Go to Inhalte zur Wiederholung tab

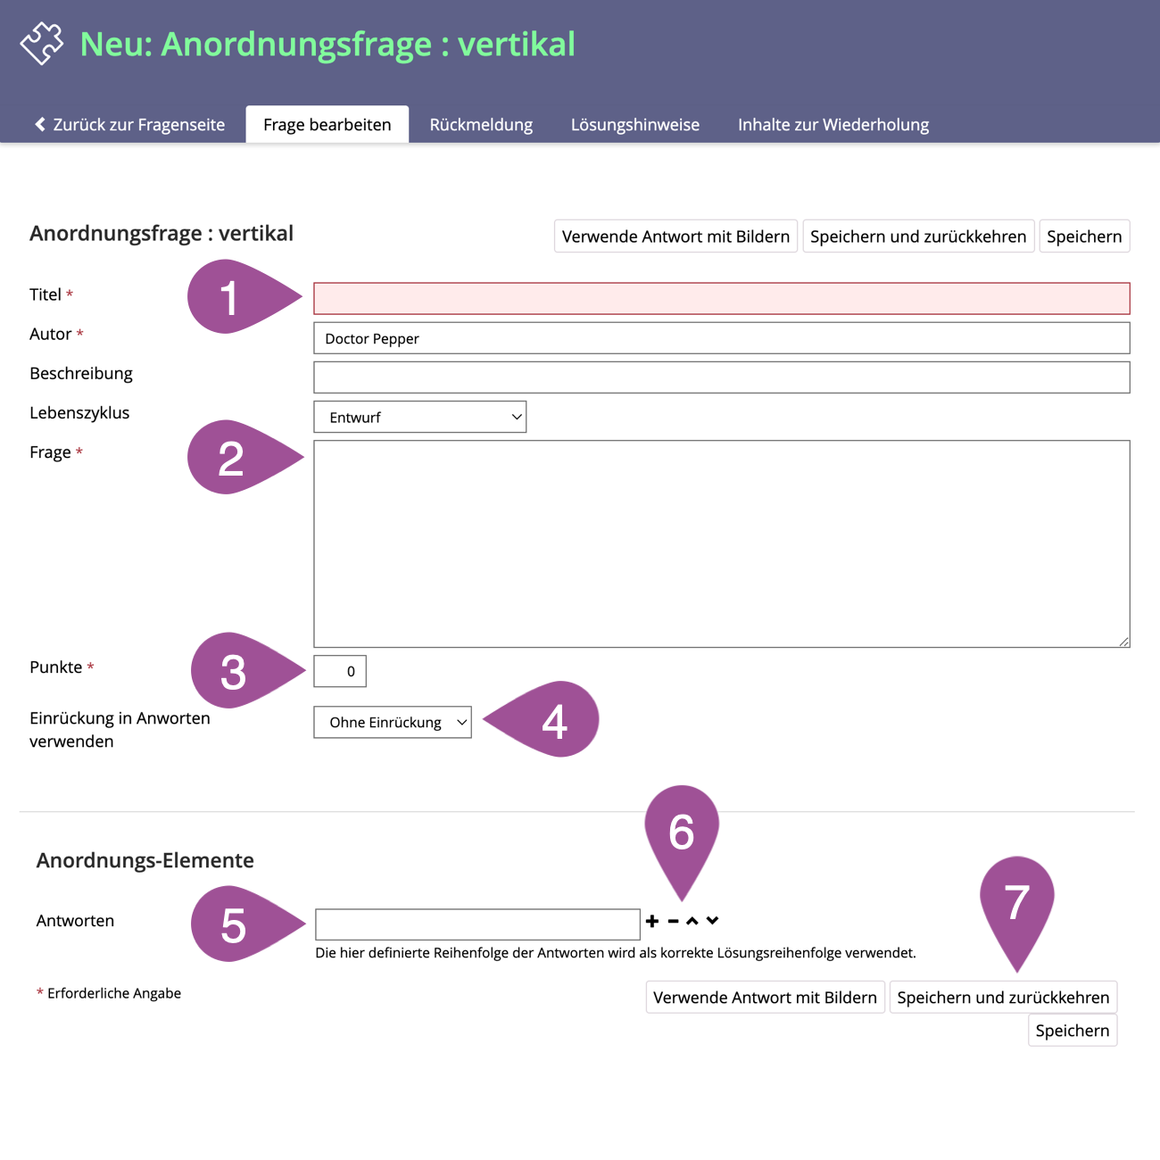point(833,125)
